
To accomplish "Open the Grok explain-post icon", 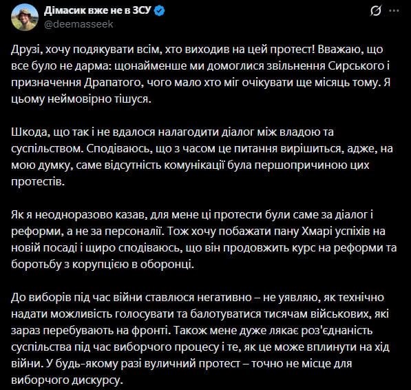I will (376, 11).
